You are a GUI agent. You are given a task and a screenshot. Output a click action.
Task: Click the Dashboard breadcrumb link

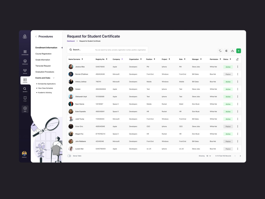click(71, 41)
